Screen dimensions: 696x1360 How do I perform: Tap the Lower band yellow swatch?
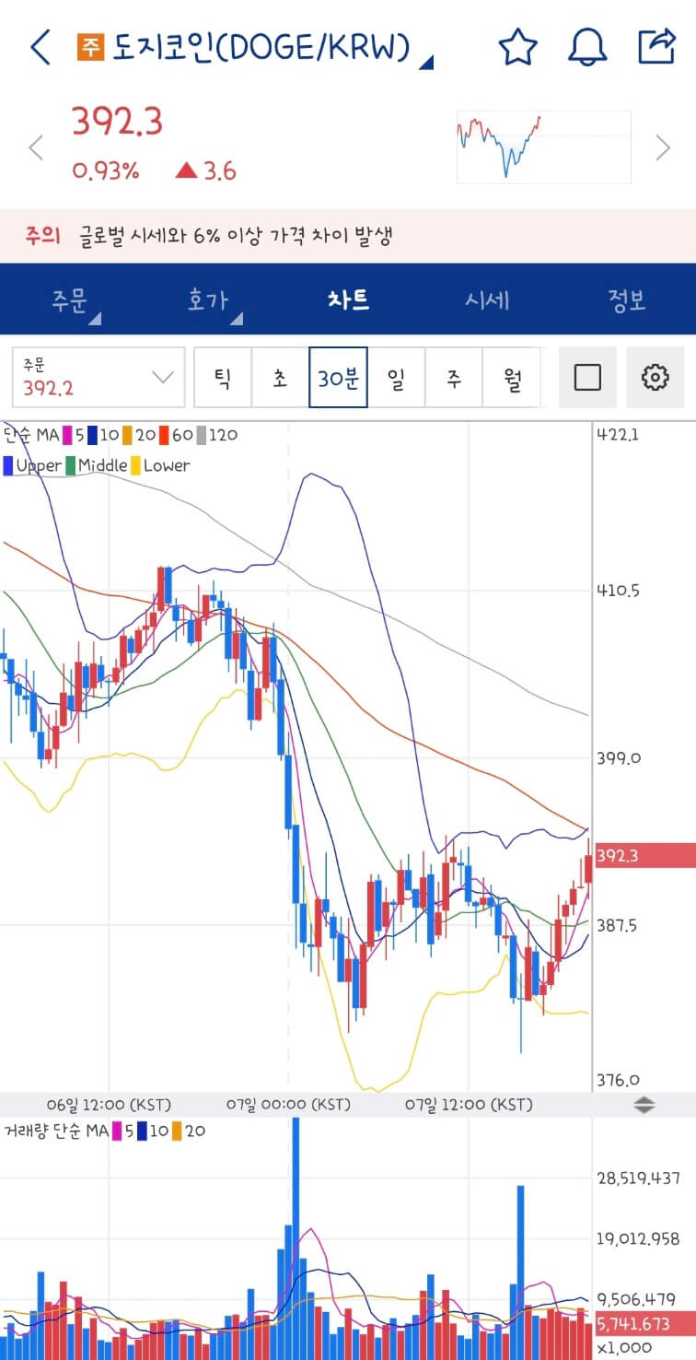coord(136,465)
